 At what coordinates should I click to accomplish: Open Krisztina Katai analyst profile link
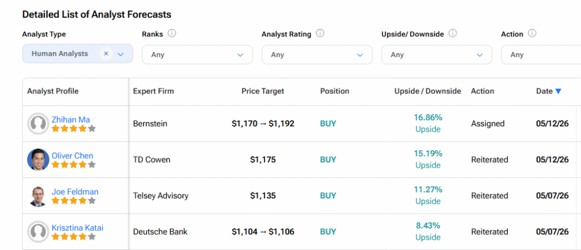77,228
